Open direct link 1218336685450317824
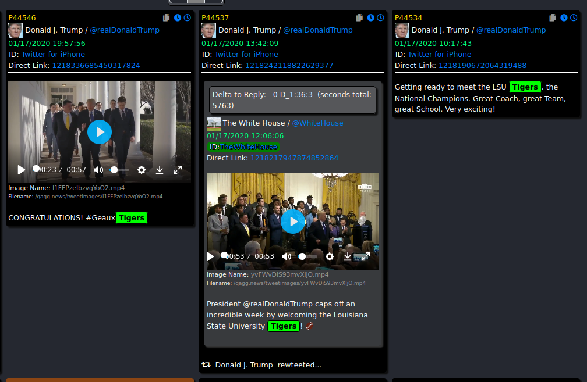 tap(96, 65)
